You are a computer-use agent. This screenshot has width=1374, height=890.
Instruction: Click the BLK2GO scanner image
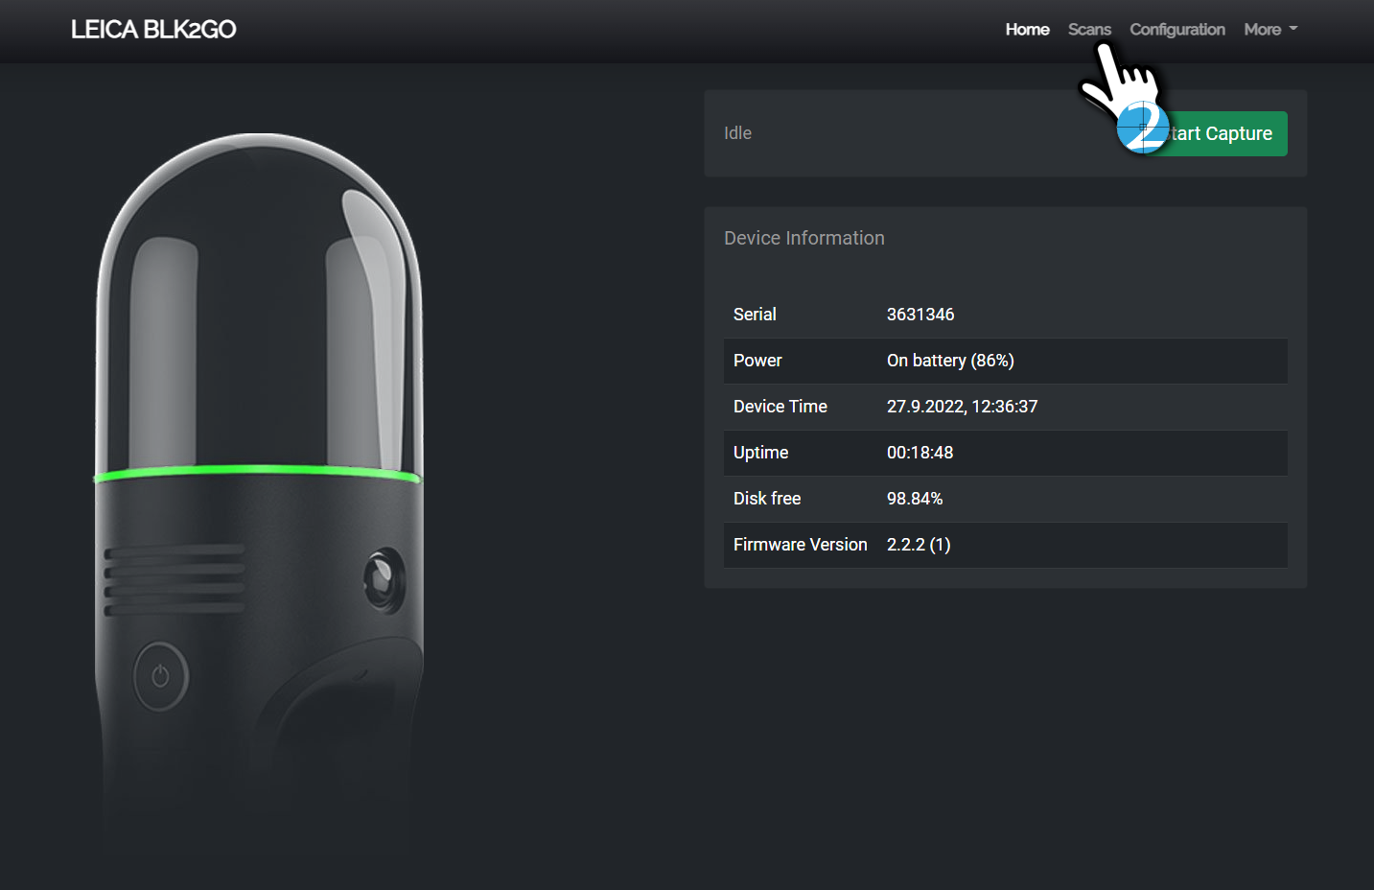pyautogui.click(x=259, y=493)
